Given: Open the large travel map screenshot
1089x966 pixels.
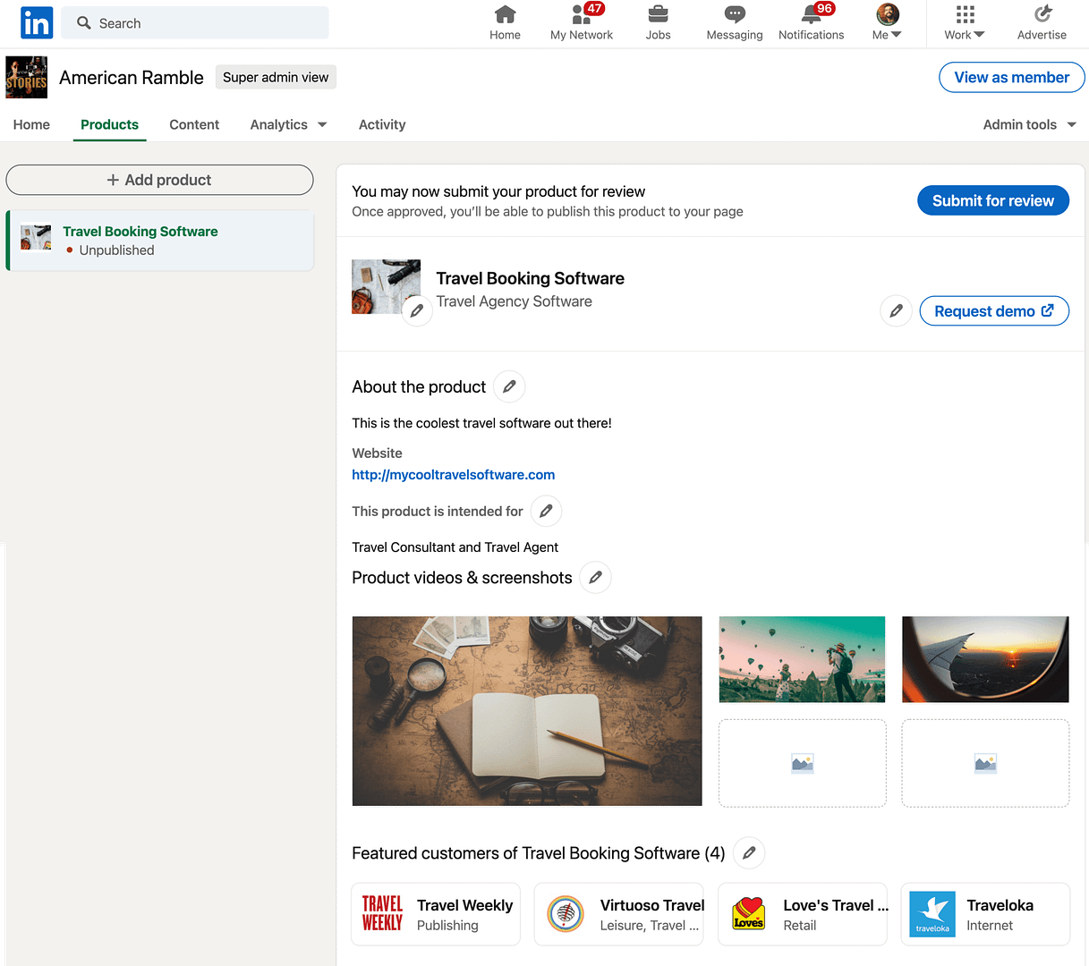Looking at the screenshot, I should click(x=526, y=710).
